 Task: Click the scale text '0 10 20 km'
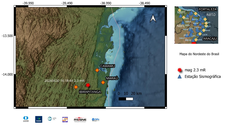coord(130,93)
